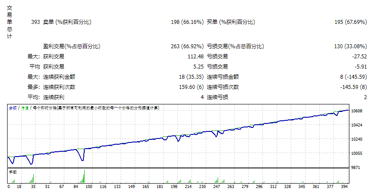Click the 10055 y-axis label
Viewport: 372px width, 192px height.
coord(356,154)
